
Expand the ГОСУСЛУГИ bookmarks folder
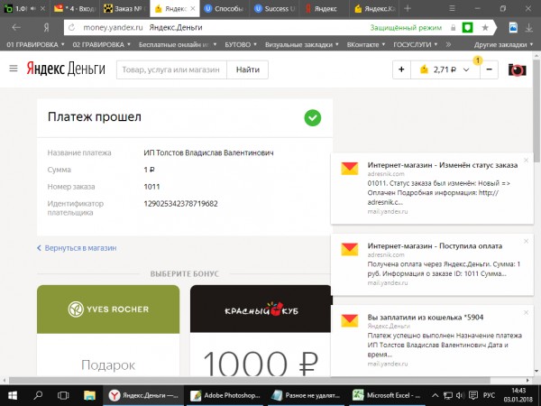(x=416, y=44)
